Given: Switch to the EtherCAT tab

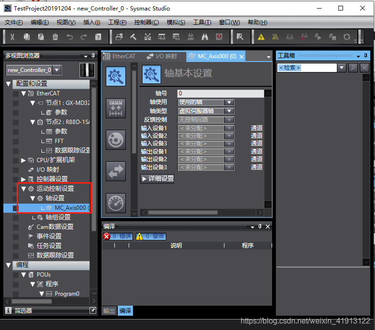Looking at the screenshot, I should point(119,56).
